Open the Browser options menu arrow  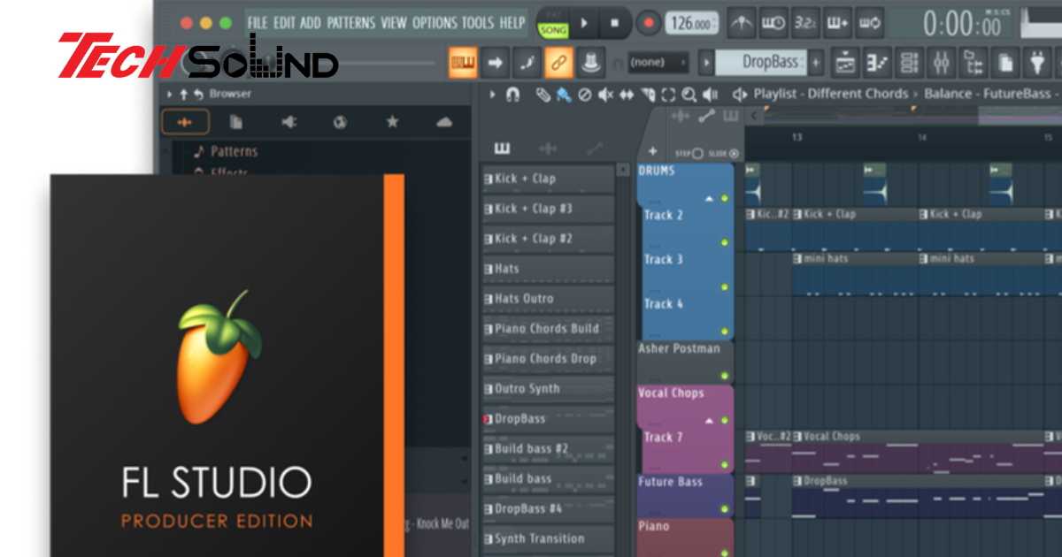(170, 94)
